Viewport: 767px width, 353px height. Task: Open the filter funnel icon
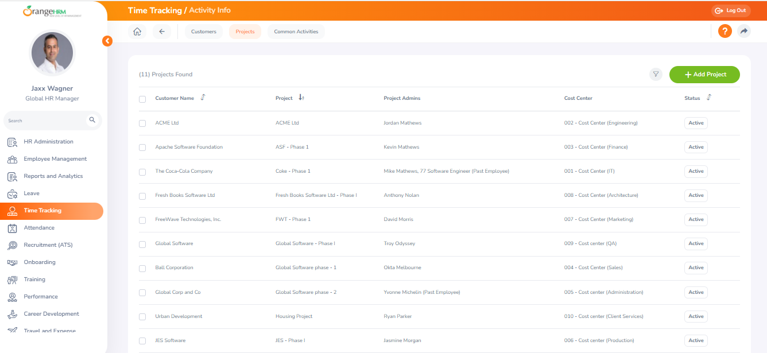656,74
